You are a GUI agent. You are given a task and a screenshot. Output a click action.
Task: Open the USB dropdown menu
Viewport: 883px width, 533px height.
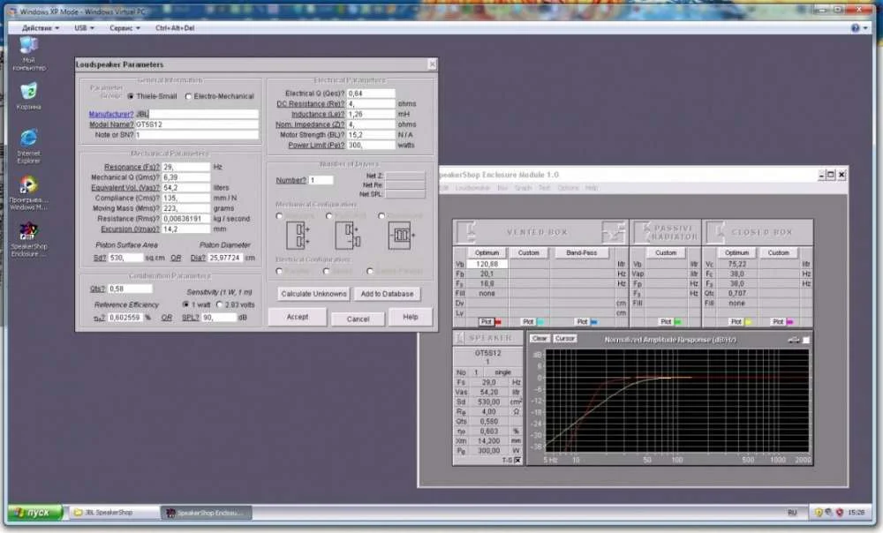coord(85,27)
